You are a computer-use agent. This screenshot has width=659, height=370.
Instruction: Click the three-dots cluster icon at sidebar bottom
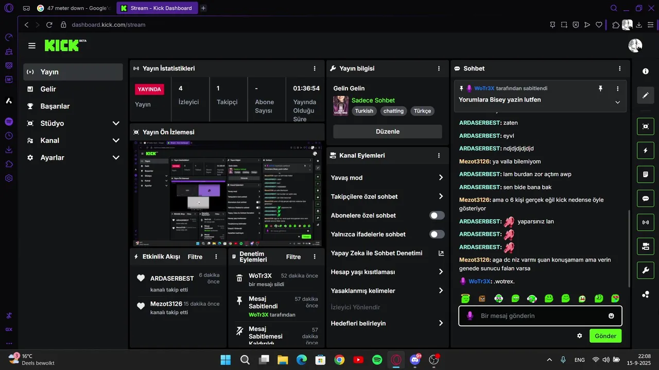point(646,294)
